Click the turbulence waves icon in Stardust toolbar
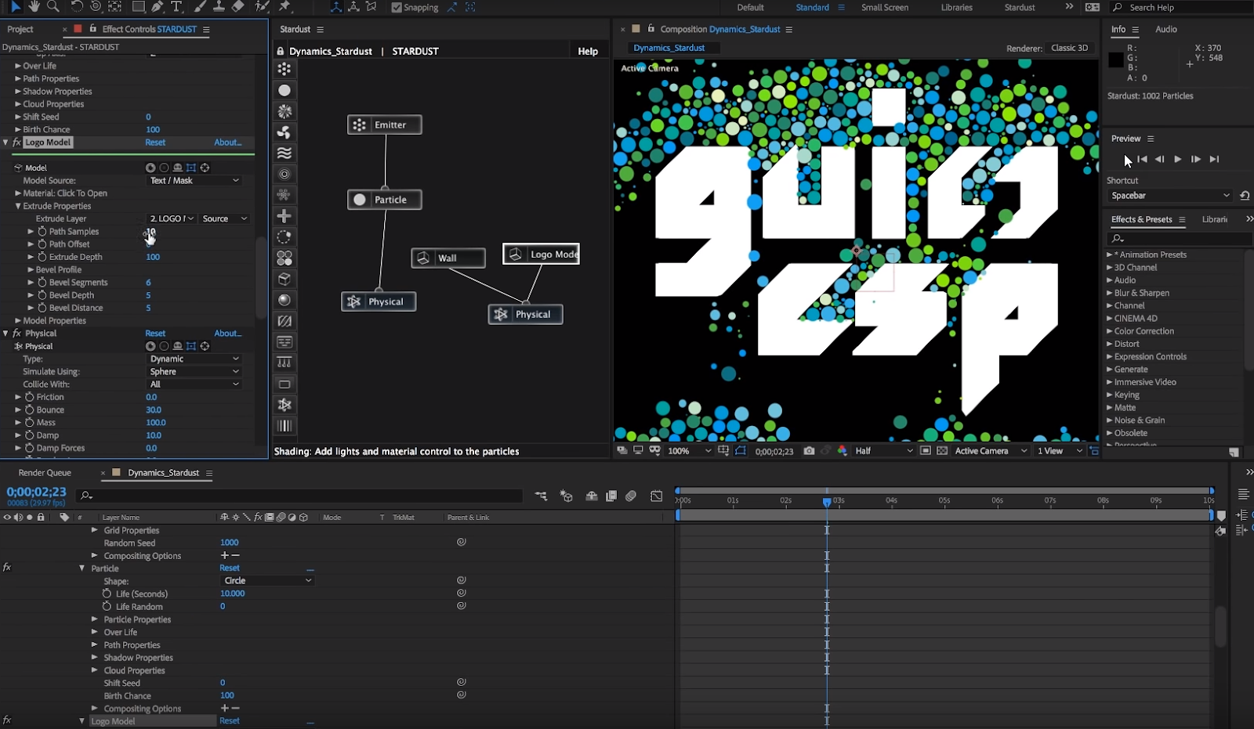1254x729 pixels. 285,153
